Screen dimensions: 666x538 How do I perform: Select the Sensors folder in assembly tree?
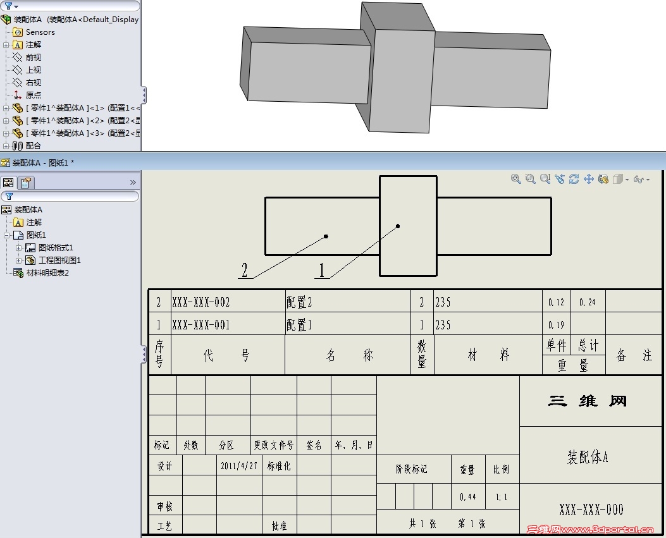click(40, 32)
